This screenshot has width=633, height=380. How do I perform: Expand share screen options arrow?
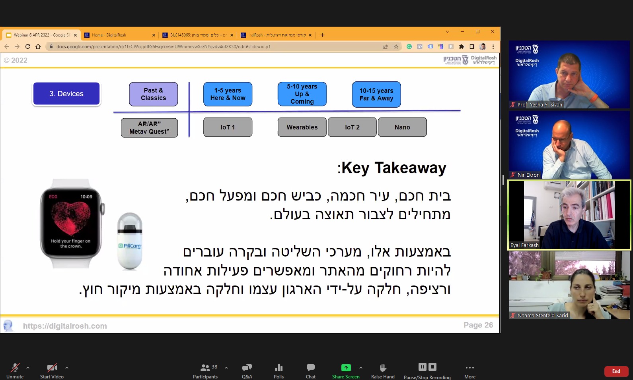click(x=361, y=368)
